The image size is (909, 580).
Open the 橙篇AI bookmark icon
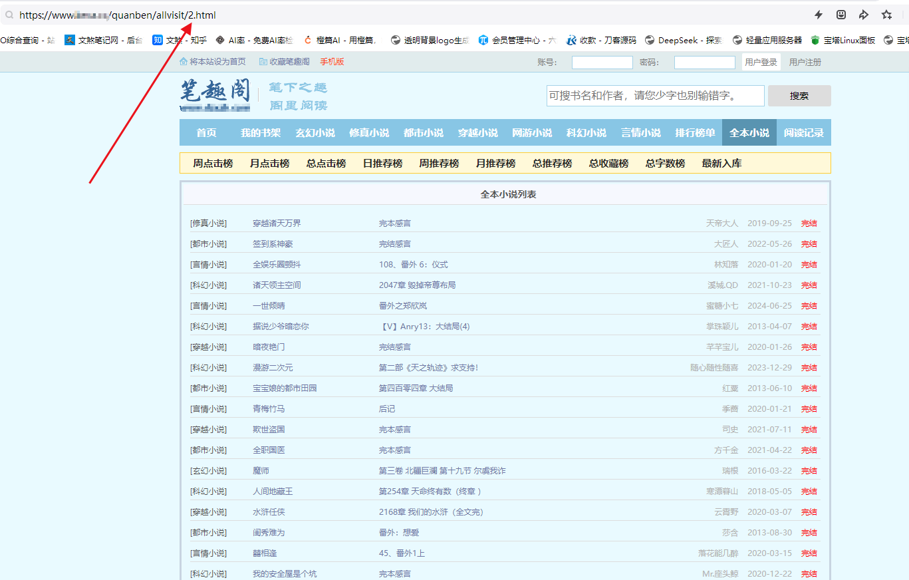(308, 40)
